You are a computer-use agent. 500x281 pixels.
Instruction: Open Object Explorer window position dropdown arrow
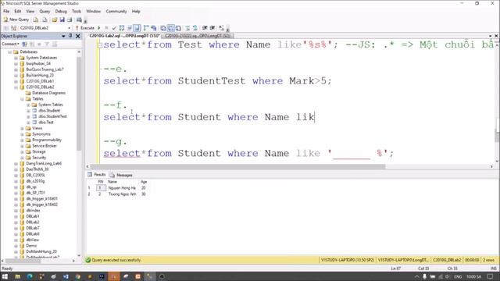coord(63,36)
